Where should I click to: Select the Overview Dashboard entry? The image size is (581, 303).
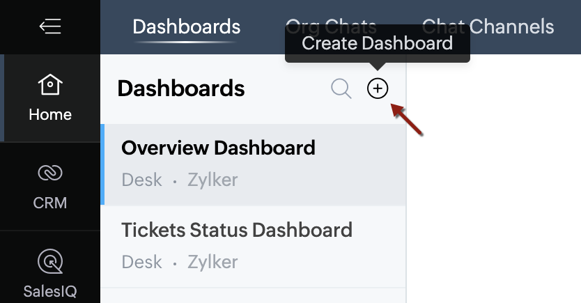254,165
